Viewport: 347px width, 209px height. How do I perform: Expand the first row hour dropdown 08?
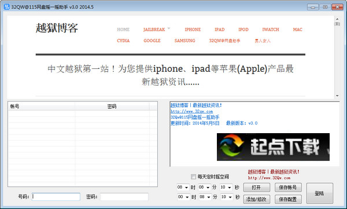pyautogui.click(x=183, y=188)
